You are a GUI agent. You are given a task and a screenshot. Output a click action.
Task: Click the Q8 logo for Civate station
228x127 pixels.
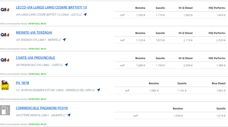click(5, 60)
